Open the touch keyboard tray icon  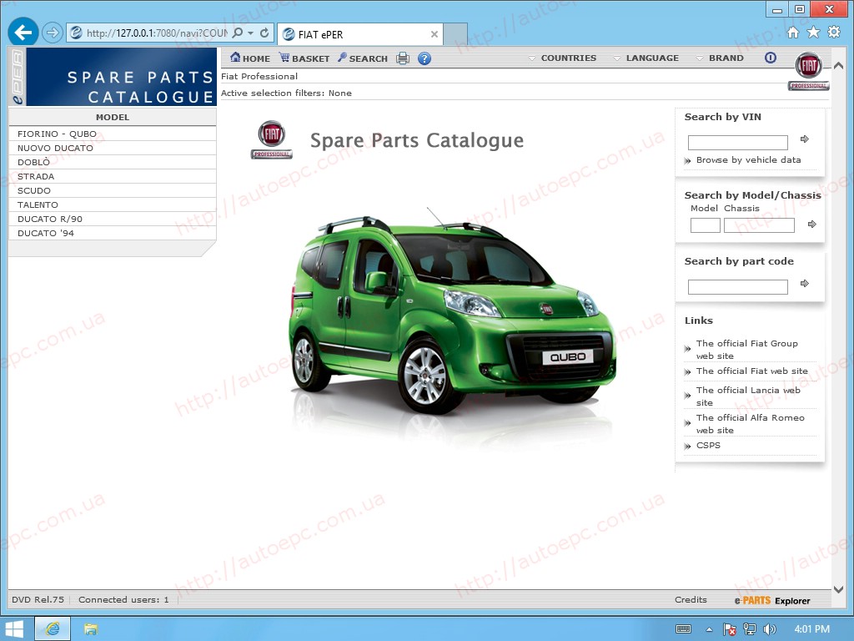pyautogui.click(x=684, y=629)
